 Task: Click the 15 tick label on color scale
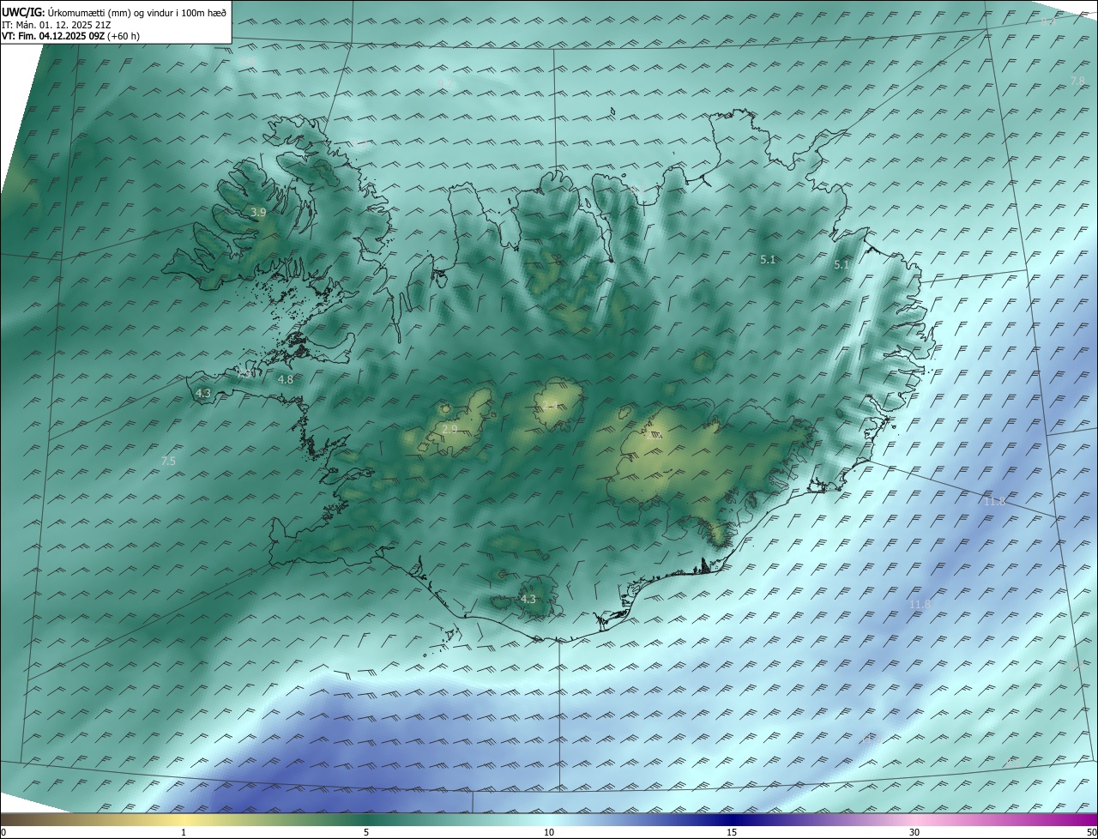coord(732,832)
